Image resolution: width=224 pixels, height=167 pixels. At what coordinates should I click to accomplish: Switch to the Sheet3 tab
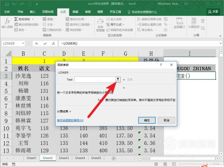pyautogui.click(x=64, y=158)
